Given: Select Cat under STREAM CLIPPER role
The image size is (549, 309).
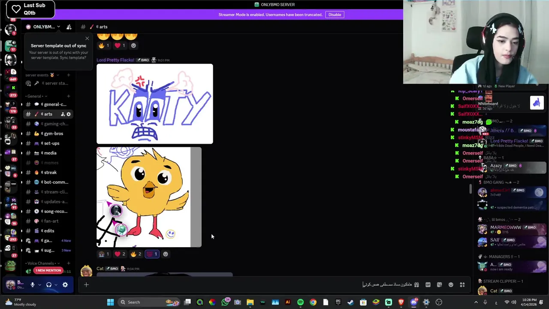Looking at the screenshot, I should click(x=511, y=291).
